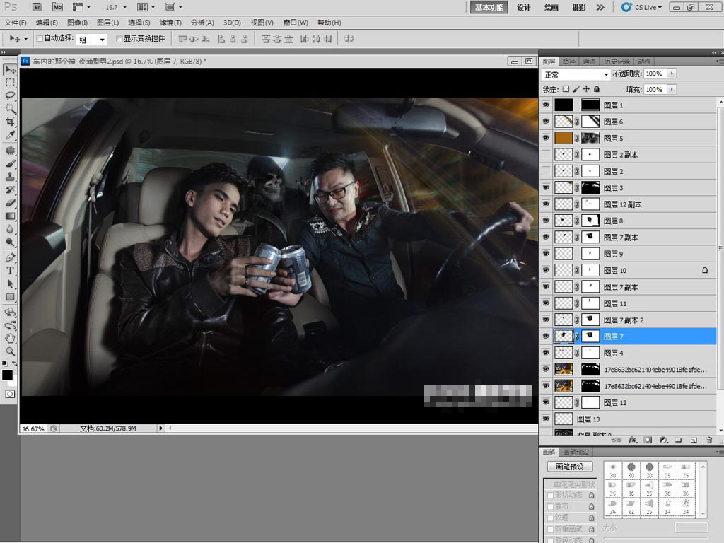Enable the 自动选择 checkbox
The height and width of the screenshot is (543, 724).
(x=40, y=38)
